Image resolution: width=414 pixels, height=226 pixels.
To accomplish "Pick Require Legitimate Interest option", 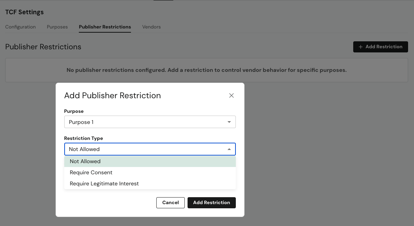I will coord(150,184).
